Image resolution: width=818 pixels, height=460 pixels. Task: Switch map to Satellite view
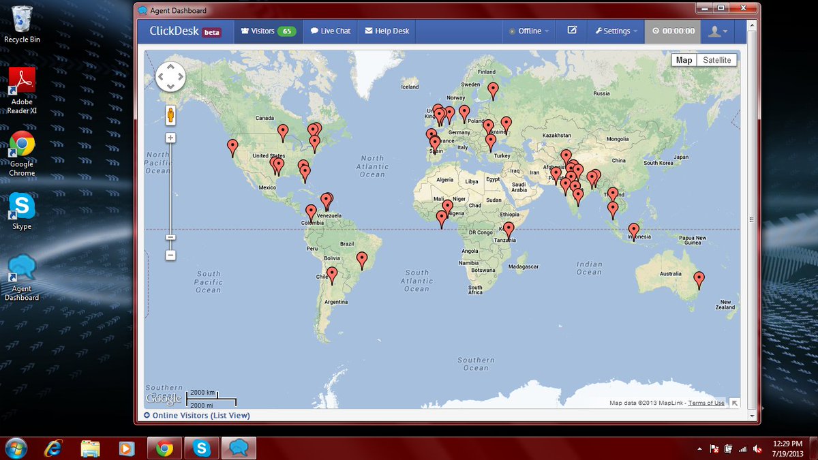[x=716, y=60]
